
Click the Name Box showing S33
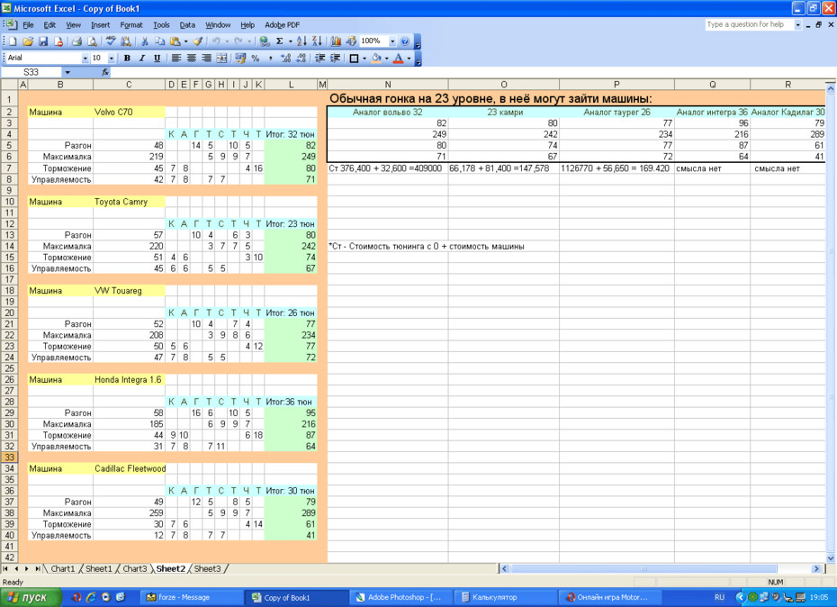click(31, 72)
